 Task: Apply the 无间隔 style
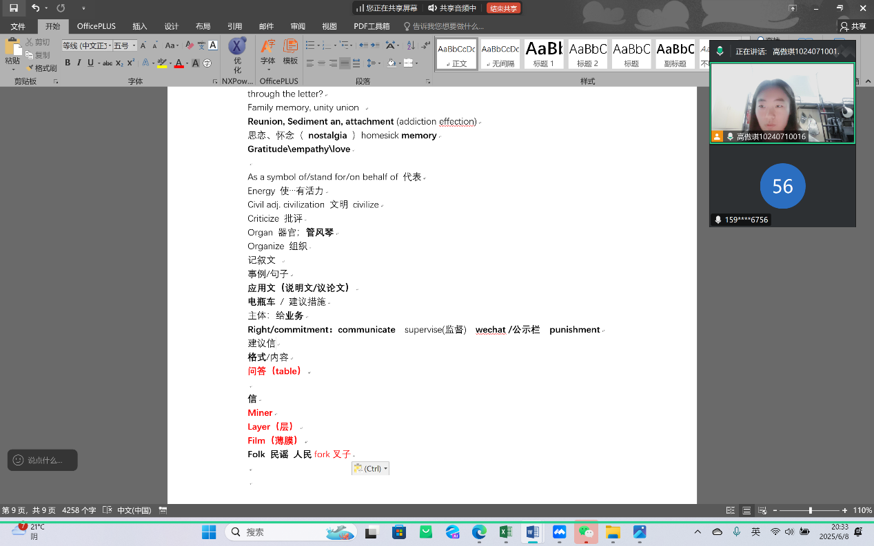pyautogui.click(x=500, y=54)
